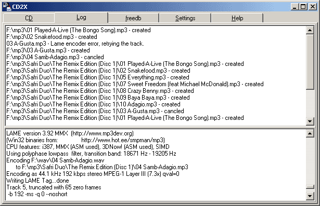Click lower LAME pane scroll up arrow

pos(310,133)
